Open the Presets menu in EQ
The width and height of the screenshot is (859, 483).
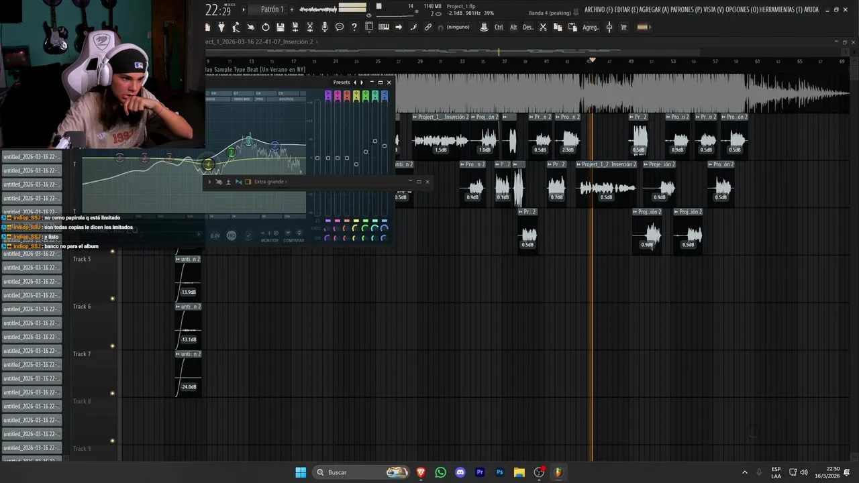click(x=342, y=83)
